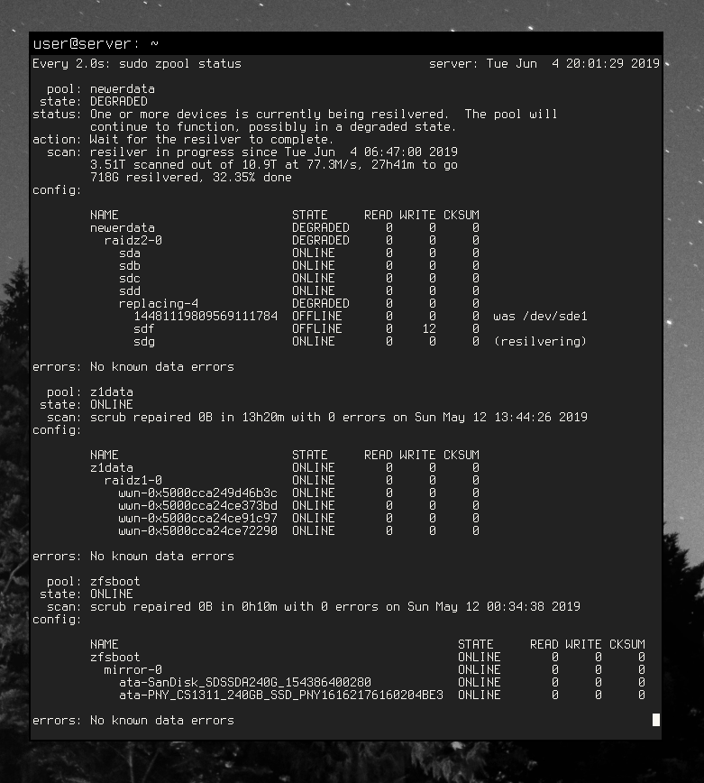Screen dimensions: 704x783
Task: Click 'Wait for the resilver to complete.'
Action: coord(212,139)
